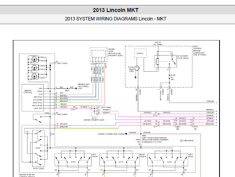Image resolution: width=235 pixels, height=177 pixels.
Task: Click the 'FUSE' label inside the body control module
Action: click(x=173, y=75)
